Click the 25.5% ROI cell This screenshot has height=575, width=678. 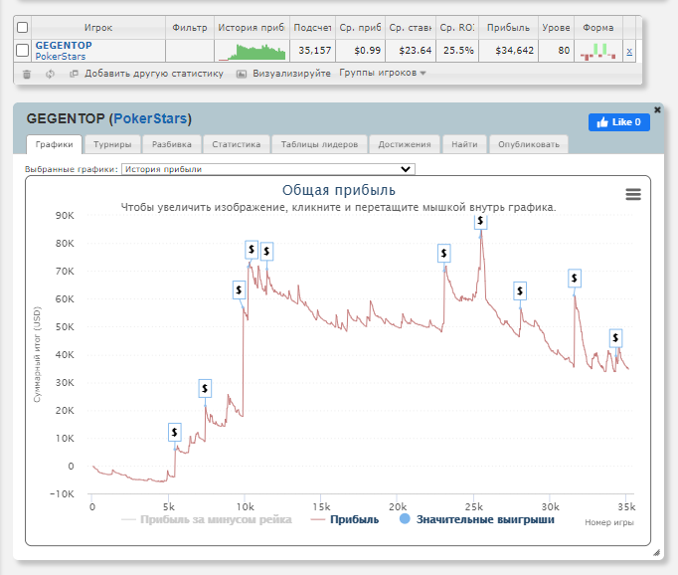point(458,51)
